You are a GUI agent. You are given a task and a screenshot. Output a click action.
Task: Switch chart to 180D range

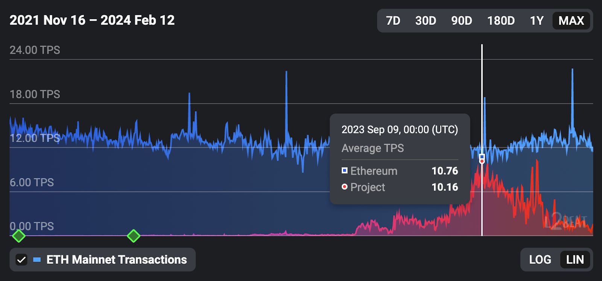coord(501,21)
